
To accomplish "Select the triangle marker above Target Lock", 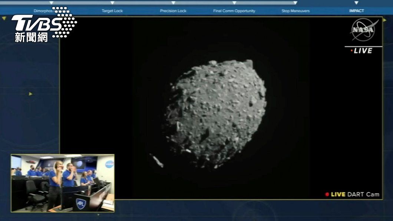I will pyautogui.click(x=112, y=3).
